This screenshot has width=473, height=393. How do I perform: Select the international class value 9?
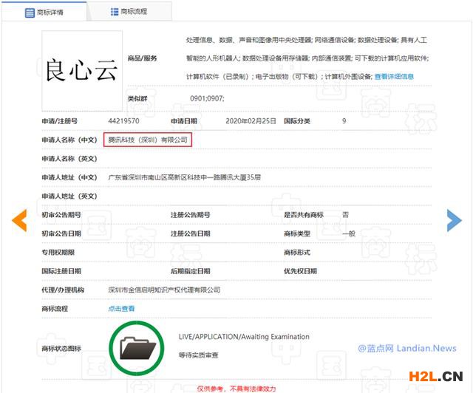[344, 121]
